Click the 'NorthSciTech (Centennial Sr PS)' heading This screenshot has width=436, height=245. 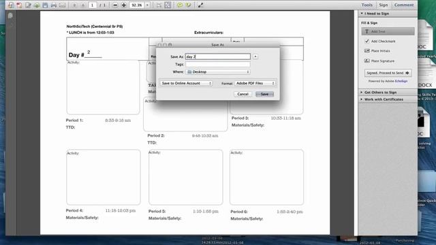point(95,27)
